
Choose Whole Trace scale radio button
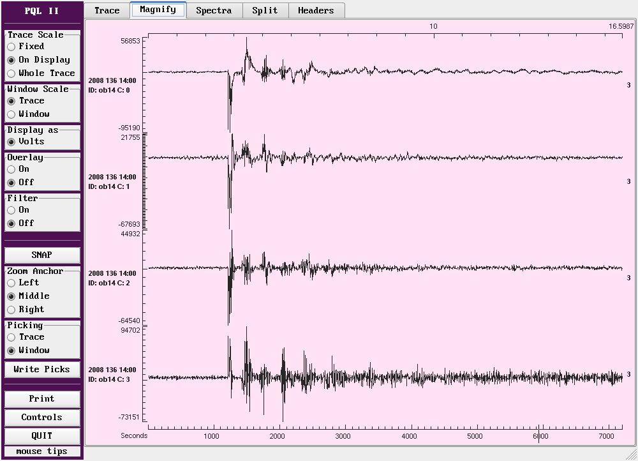click(11, 73)
